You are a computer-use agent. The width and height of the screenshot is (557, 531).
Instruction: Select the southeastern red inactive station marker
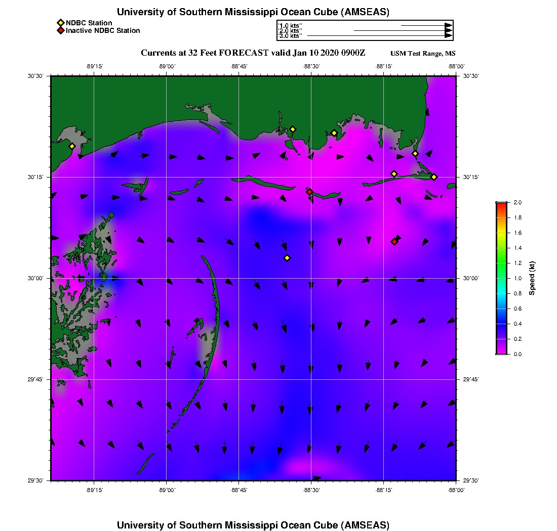click(394, 242)
